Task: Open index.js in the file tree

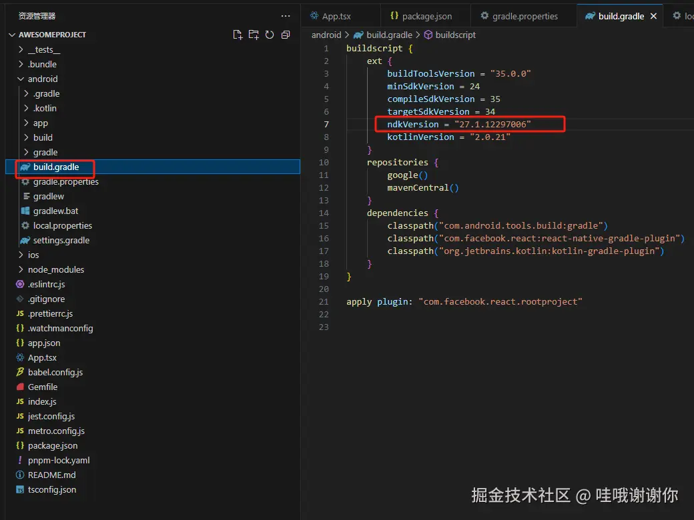Action: [x=153, y=402]
